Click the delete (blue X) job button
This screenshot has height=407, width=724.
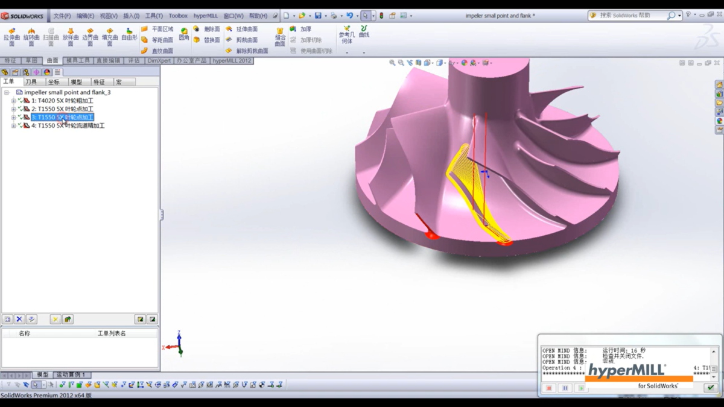click(x=19, y=320)
